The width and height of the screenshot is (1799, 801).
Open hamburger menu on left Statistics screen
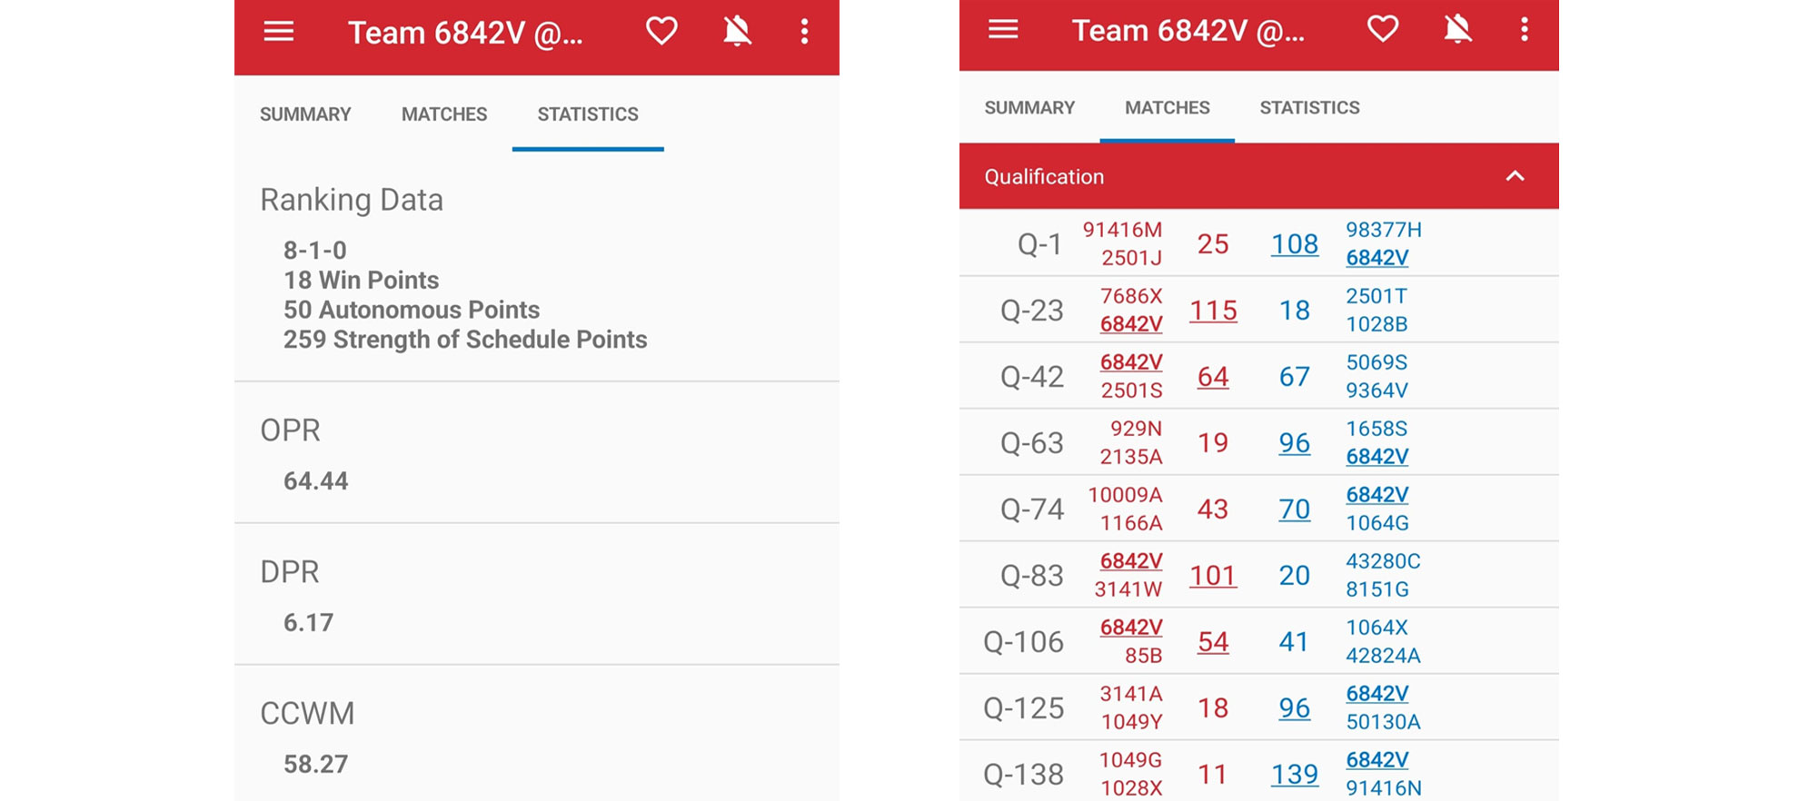[x=279, y=33]
